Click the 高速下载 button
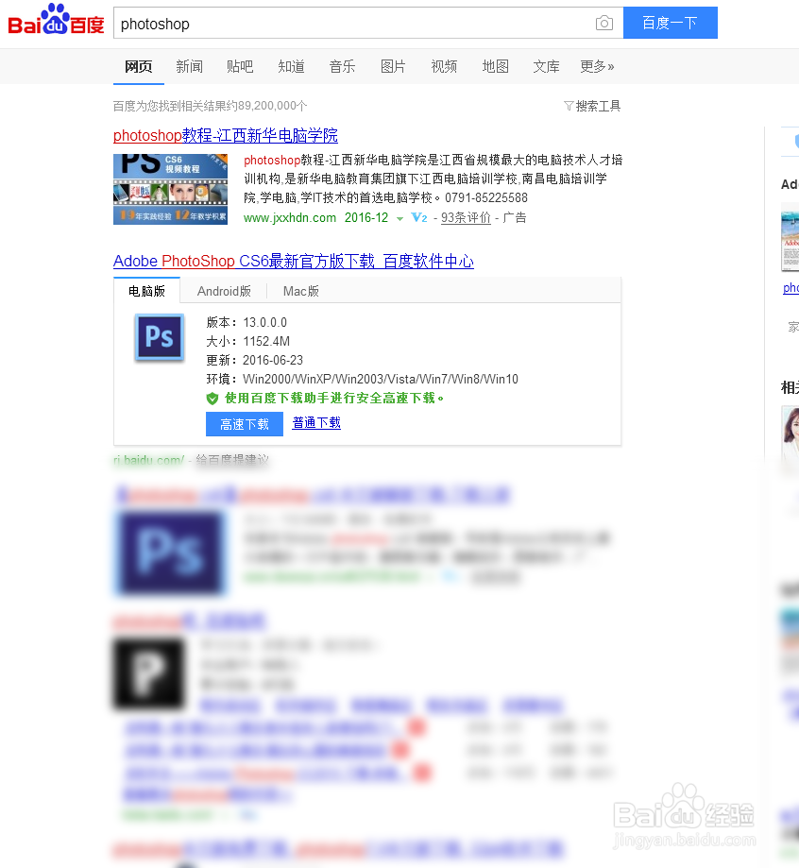 coord(245,424)
